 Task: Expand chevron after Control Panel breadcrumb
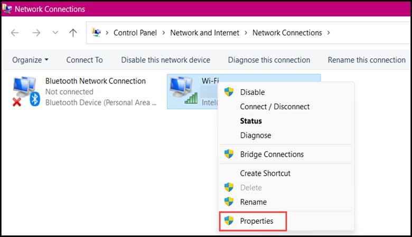(x=163, y=33)
